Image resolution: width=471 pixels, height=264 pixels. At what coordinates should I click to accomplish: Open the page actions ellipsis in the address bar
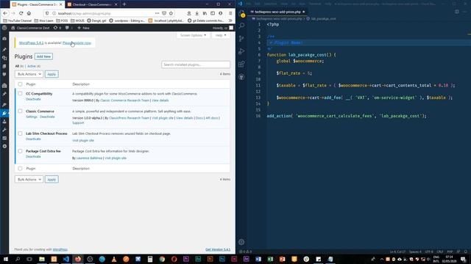[157, 13]
